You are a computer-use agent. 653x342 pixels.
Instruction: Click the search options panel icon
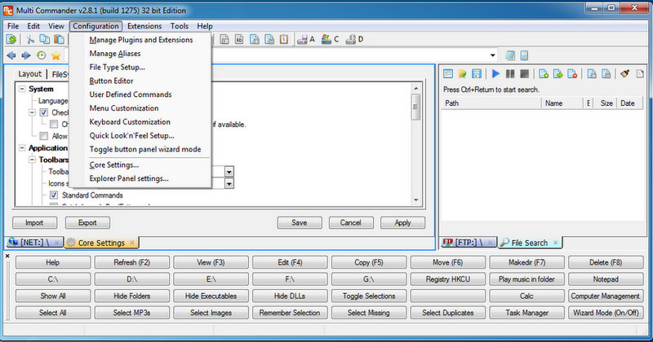(x=448, y=74)
